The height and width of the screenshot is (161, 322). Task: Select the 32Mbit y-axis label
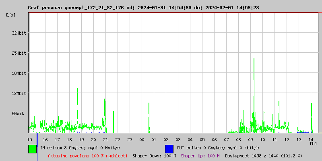19,33
